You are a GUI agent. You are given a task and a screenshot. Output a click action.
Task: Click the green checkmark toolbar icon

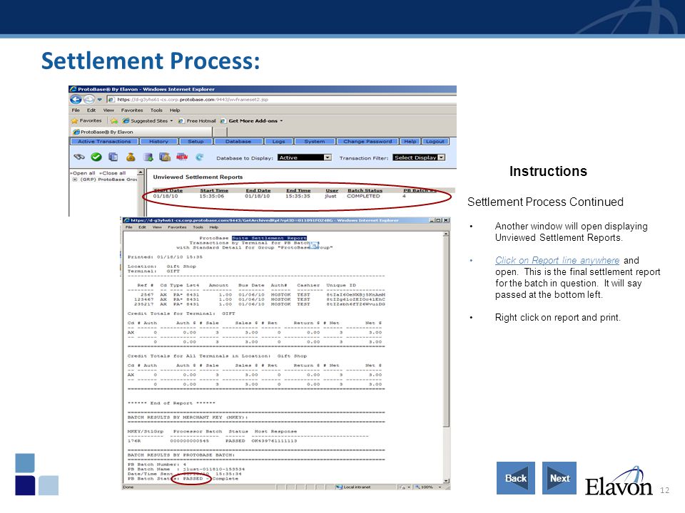96,157
